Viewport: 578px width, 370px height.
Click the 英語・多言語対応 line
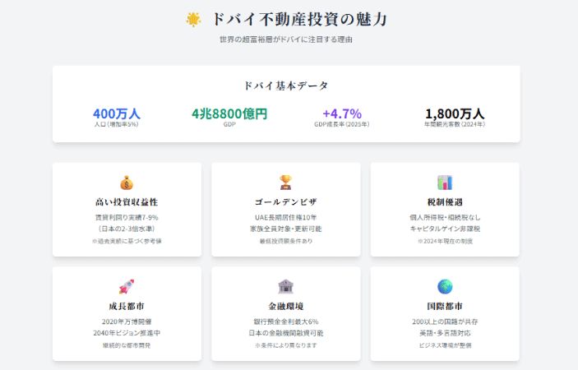[x=445, y=333]
